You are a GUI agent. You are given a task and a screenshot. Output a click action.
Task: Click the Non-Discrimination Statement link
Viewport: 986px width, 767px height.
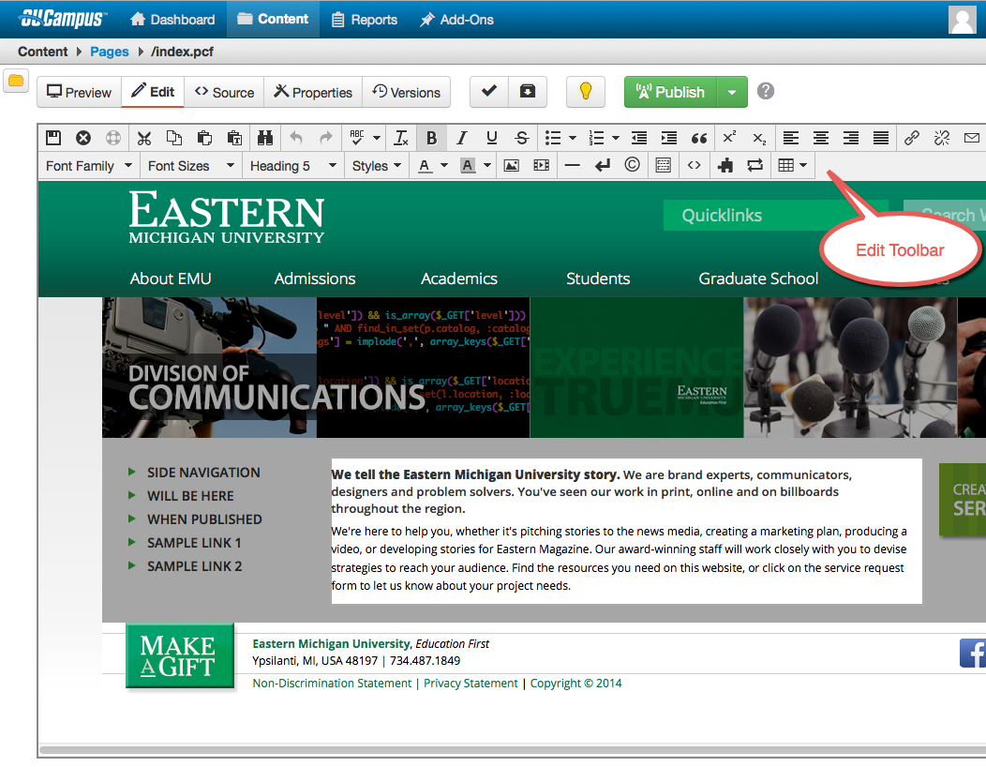332,684
